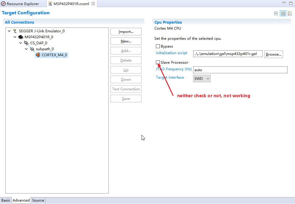
Task: Click the New... button
Action: point(126,41)
